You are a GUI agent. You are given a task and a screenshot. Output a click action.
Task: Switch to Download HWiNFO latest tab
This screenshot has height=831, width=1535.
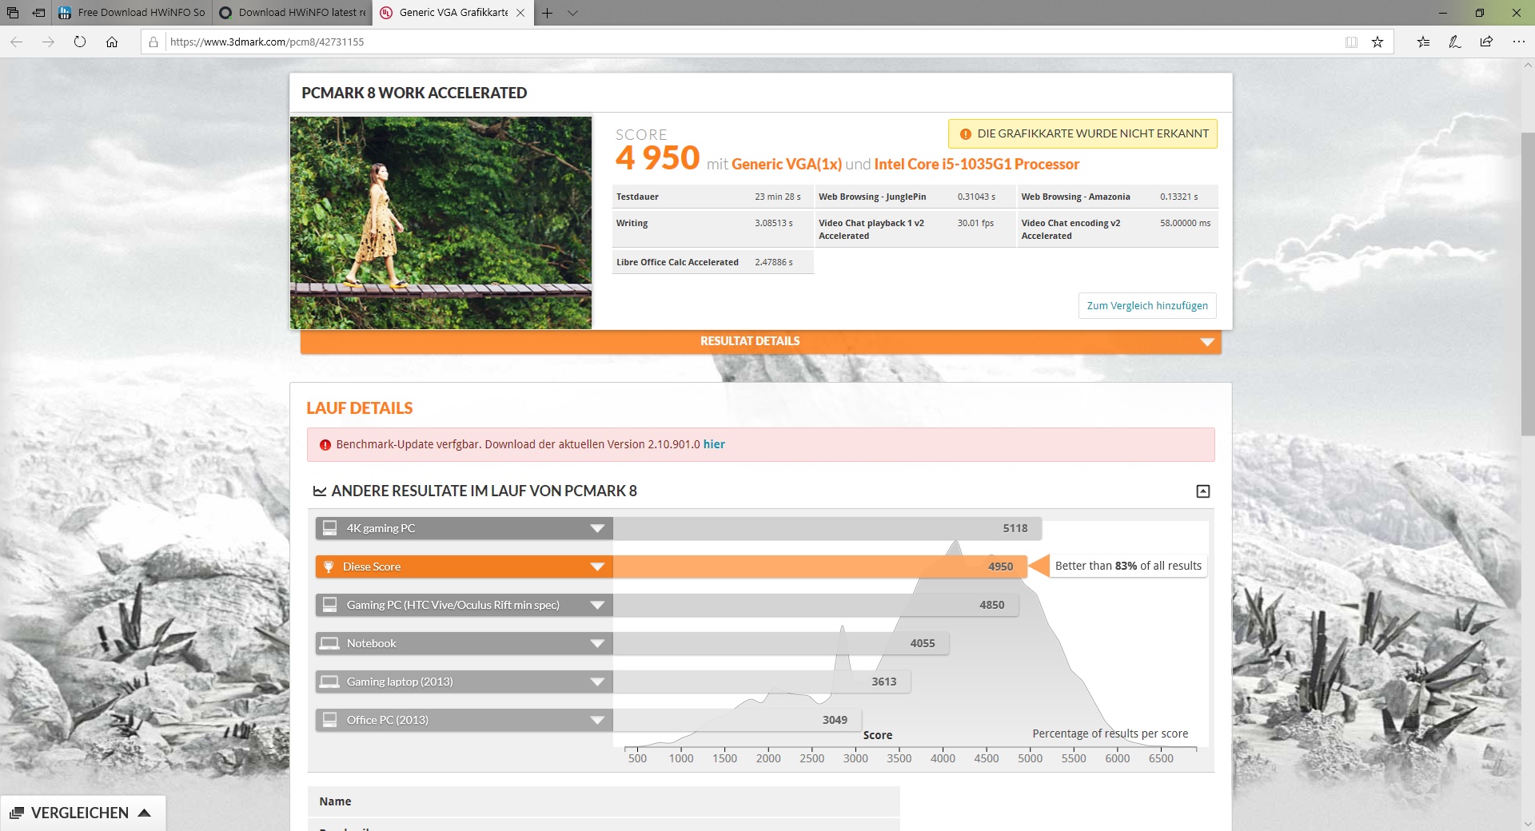pyautogui.click(x=293, y=13)
